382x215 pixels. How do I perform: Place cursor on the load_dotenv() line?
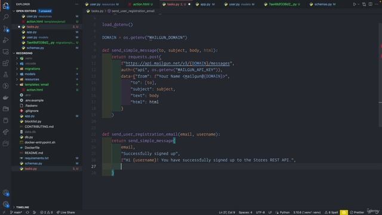point(118,24)
